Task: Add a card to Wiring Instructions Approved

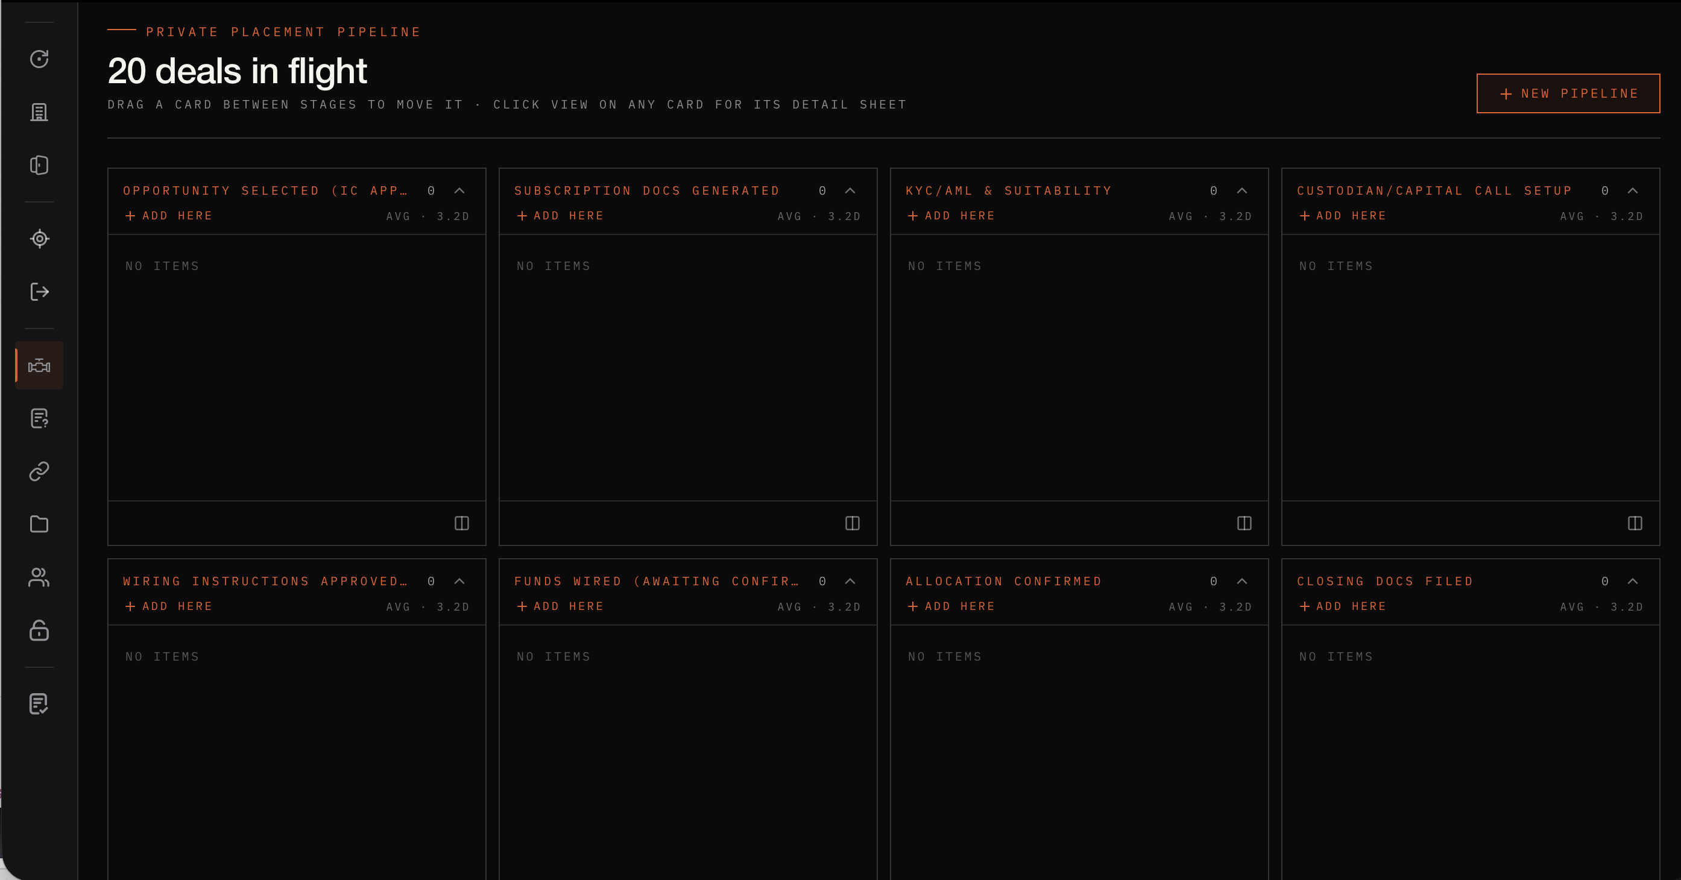Action: [169, 607]
